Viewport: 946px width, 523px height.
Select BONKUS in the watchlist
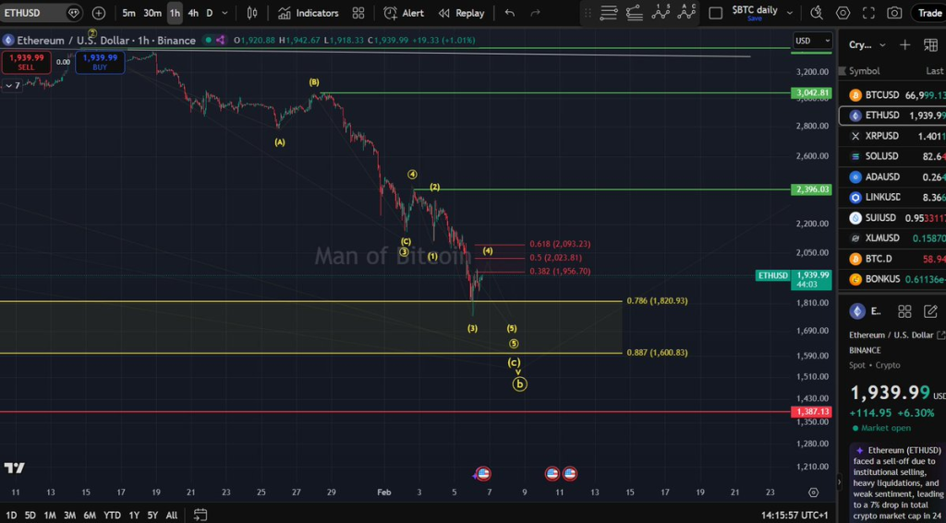(893, 279)
